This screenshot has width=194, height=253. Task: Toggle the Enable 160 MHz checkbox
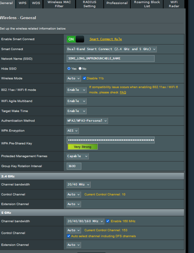(x=108, y=221)
